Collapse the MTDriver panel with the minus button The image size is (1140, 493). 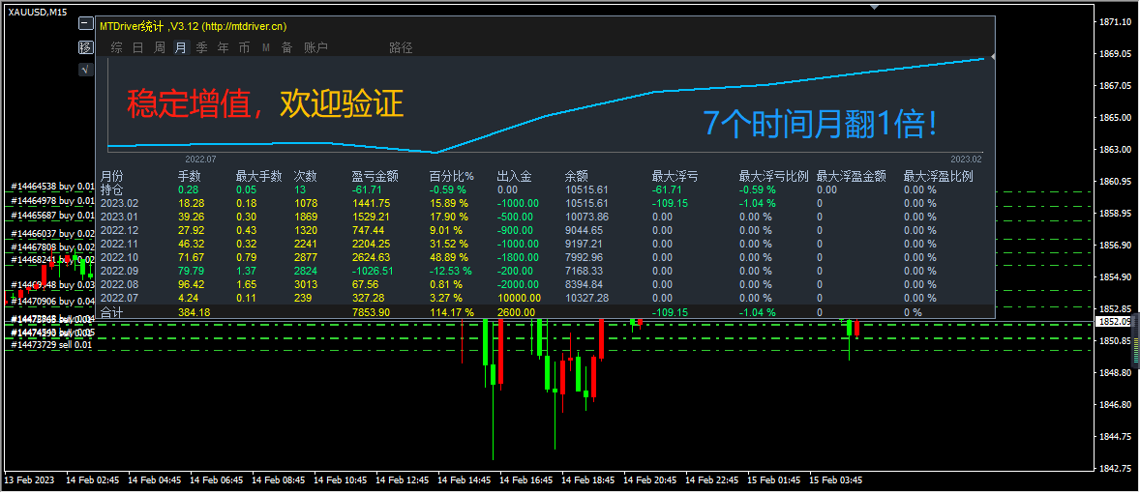[85, 24]
